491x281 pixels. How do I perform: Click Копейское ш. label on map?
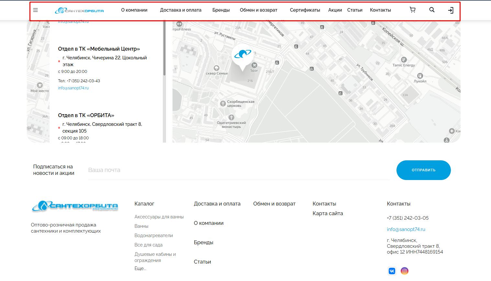coord(393,36)
